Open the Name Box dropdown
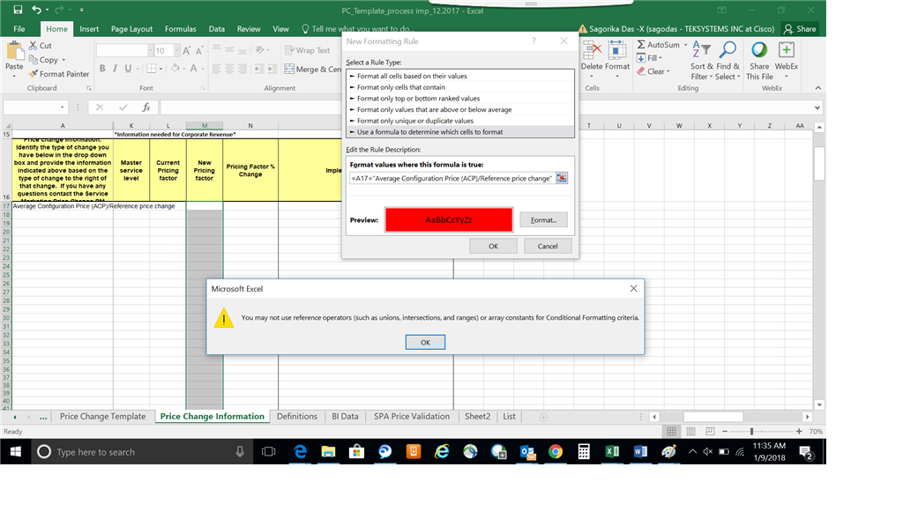The image size is (903, 526). click(63, 107)
